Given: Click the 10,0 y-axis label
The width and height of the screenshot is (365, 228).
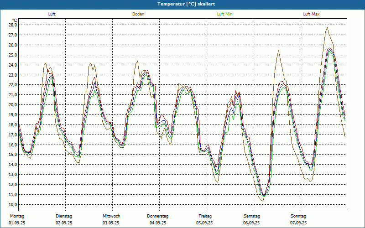Looking at the screenshot, I should (x=13, y=204).
